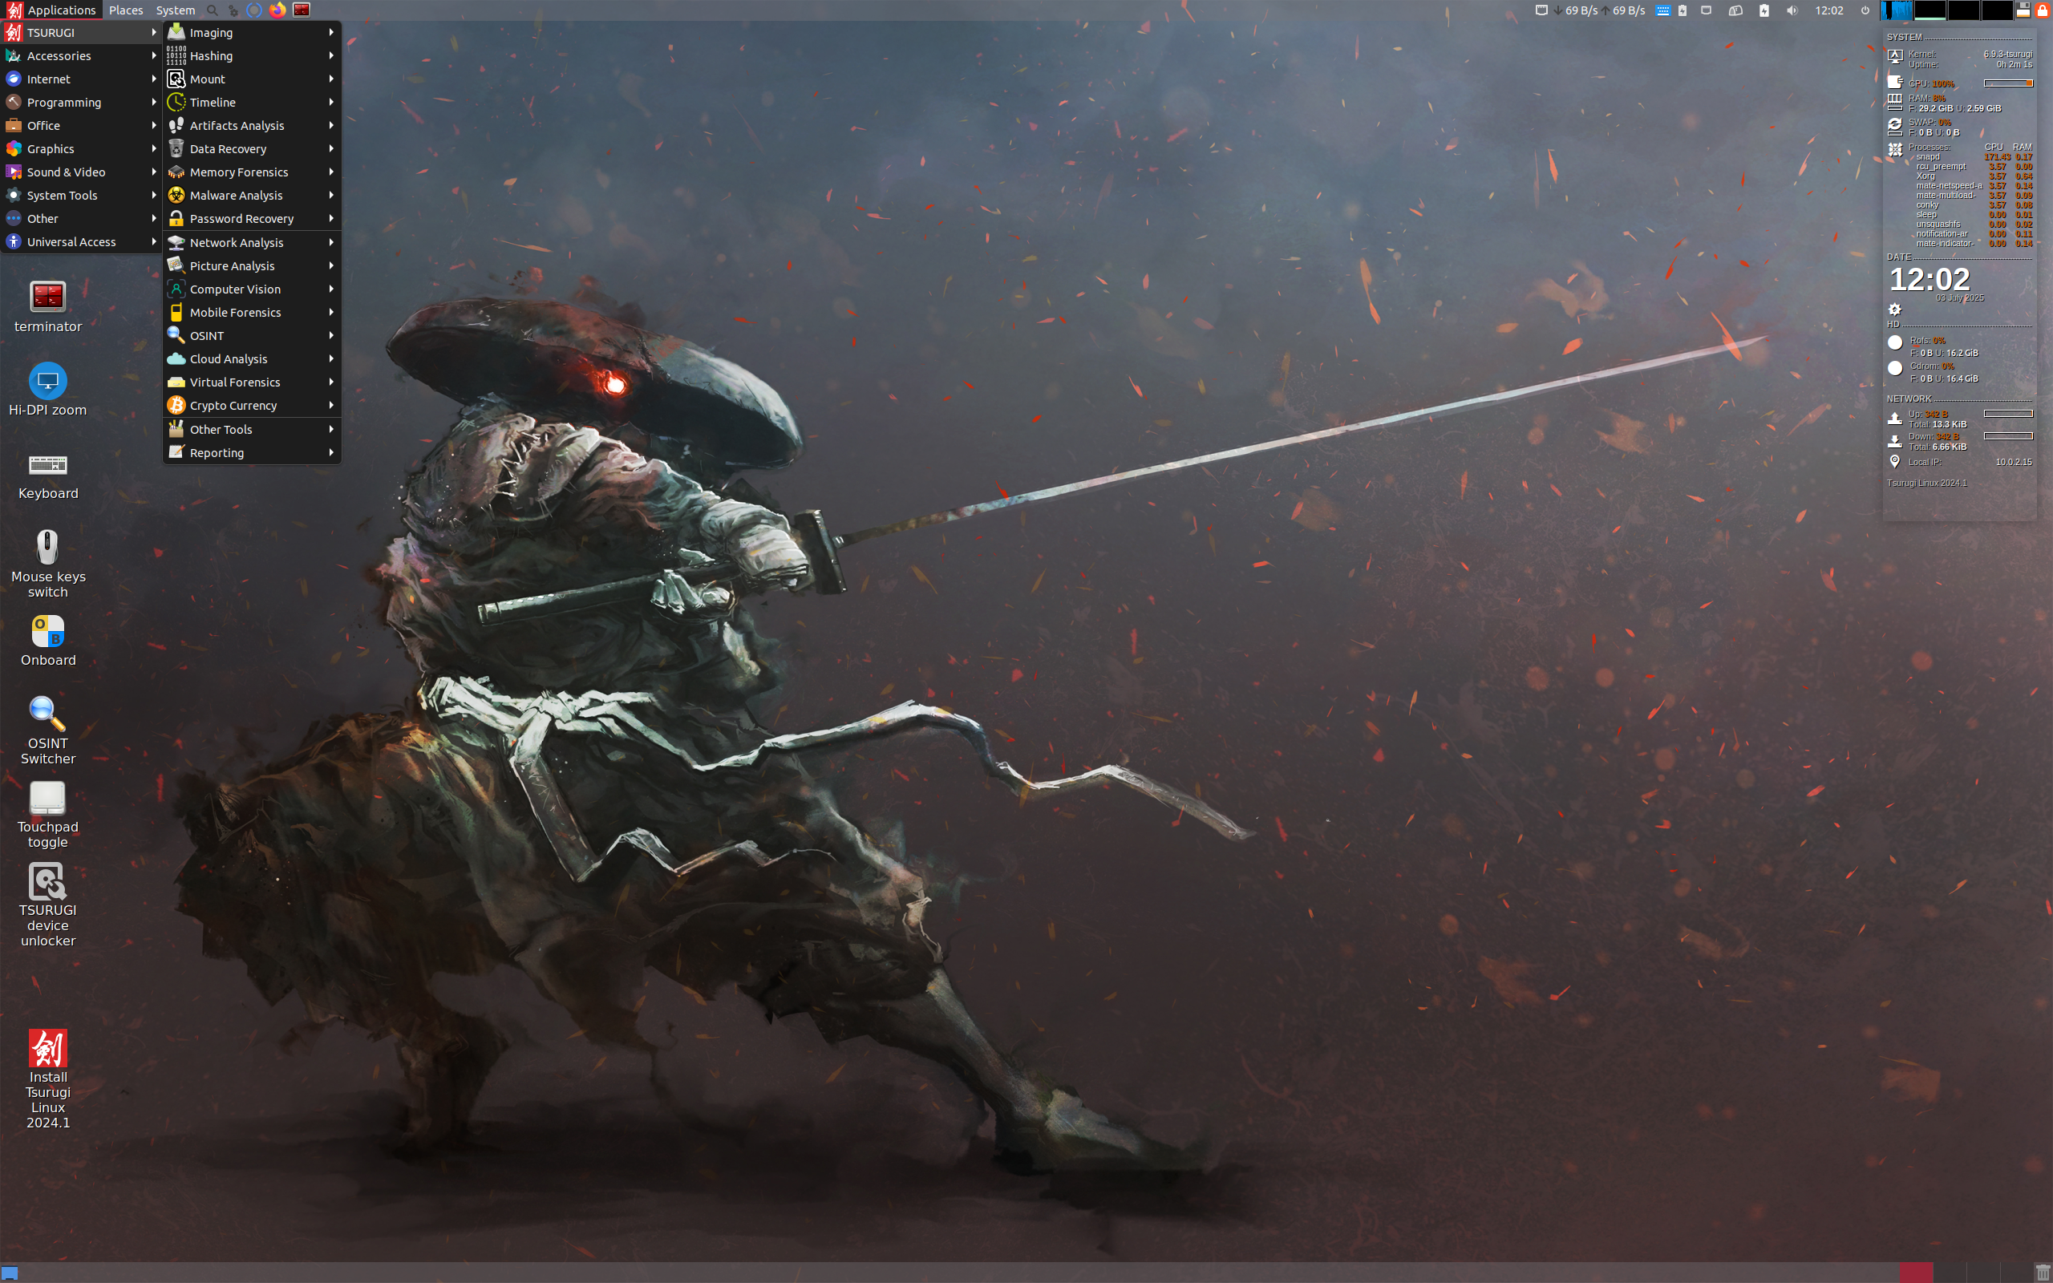Launch Terminator from the top panel launcher
This screenshot has height=1283, width=2053.
click(x=302, y=10)
